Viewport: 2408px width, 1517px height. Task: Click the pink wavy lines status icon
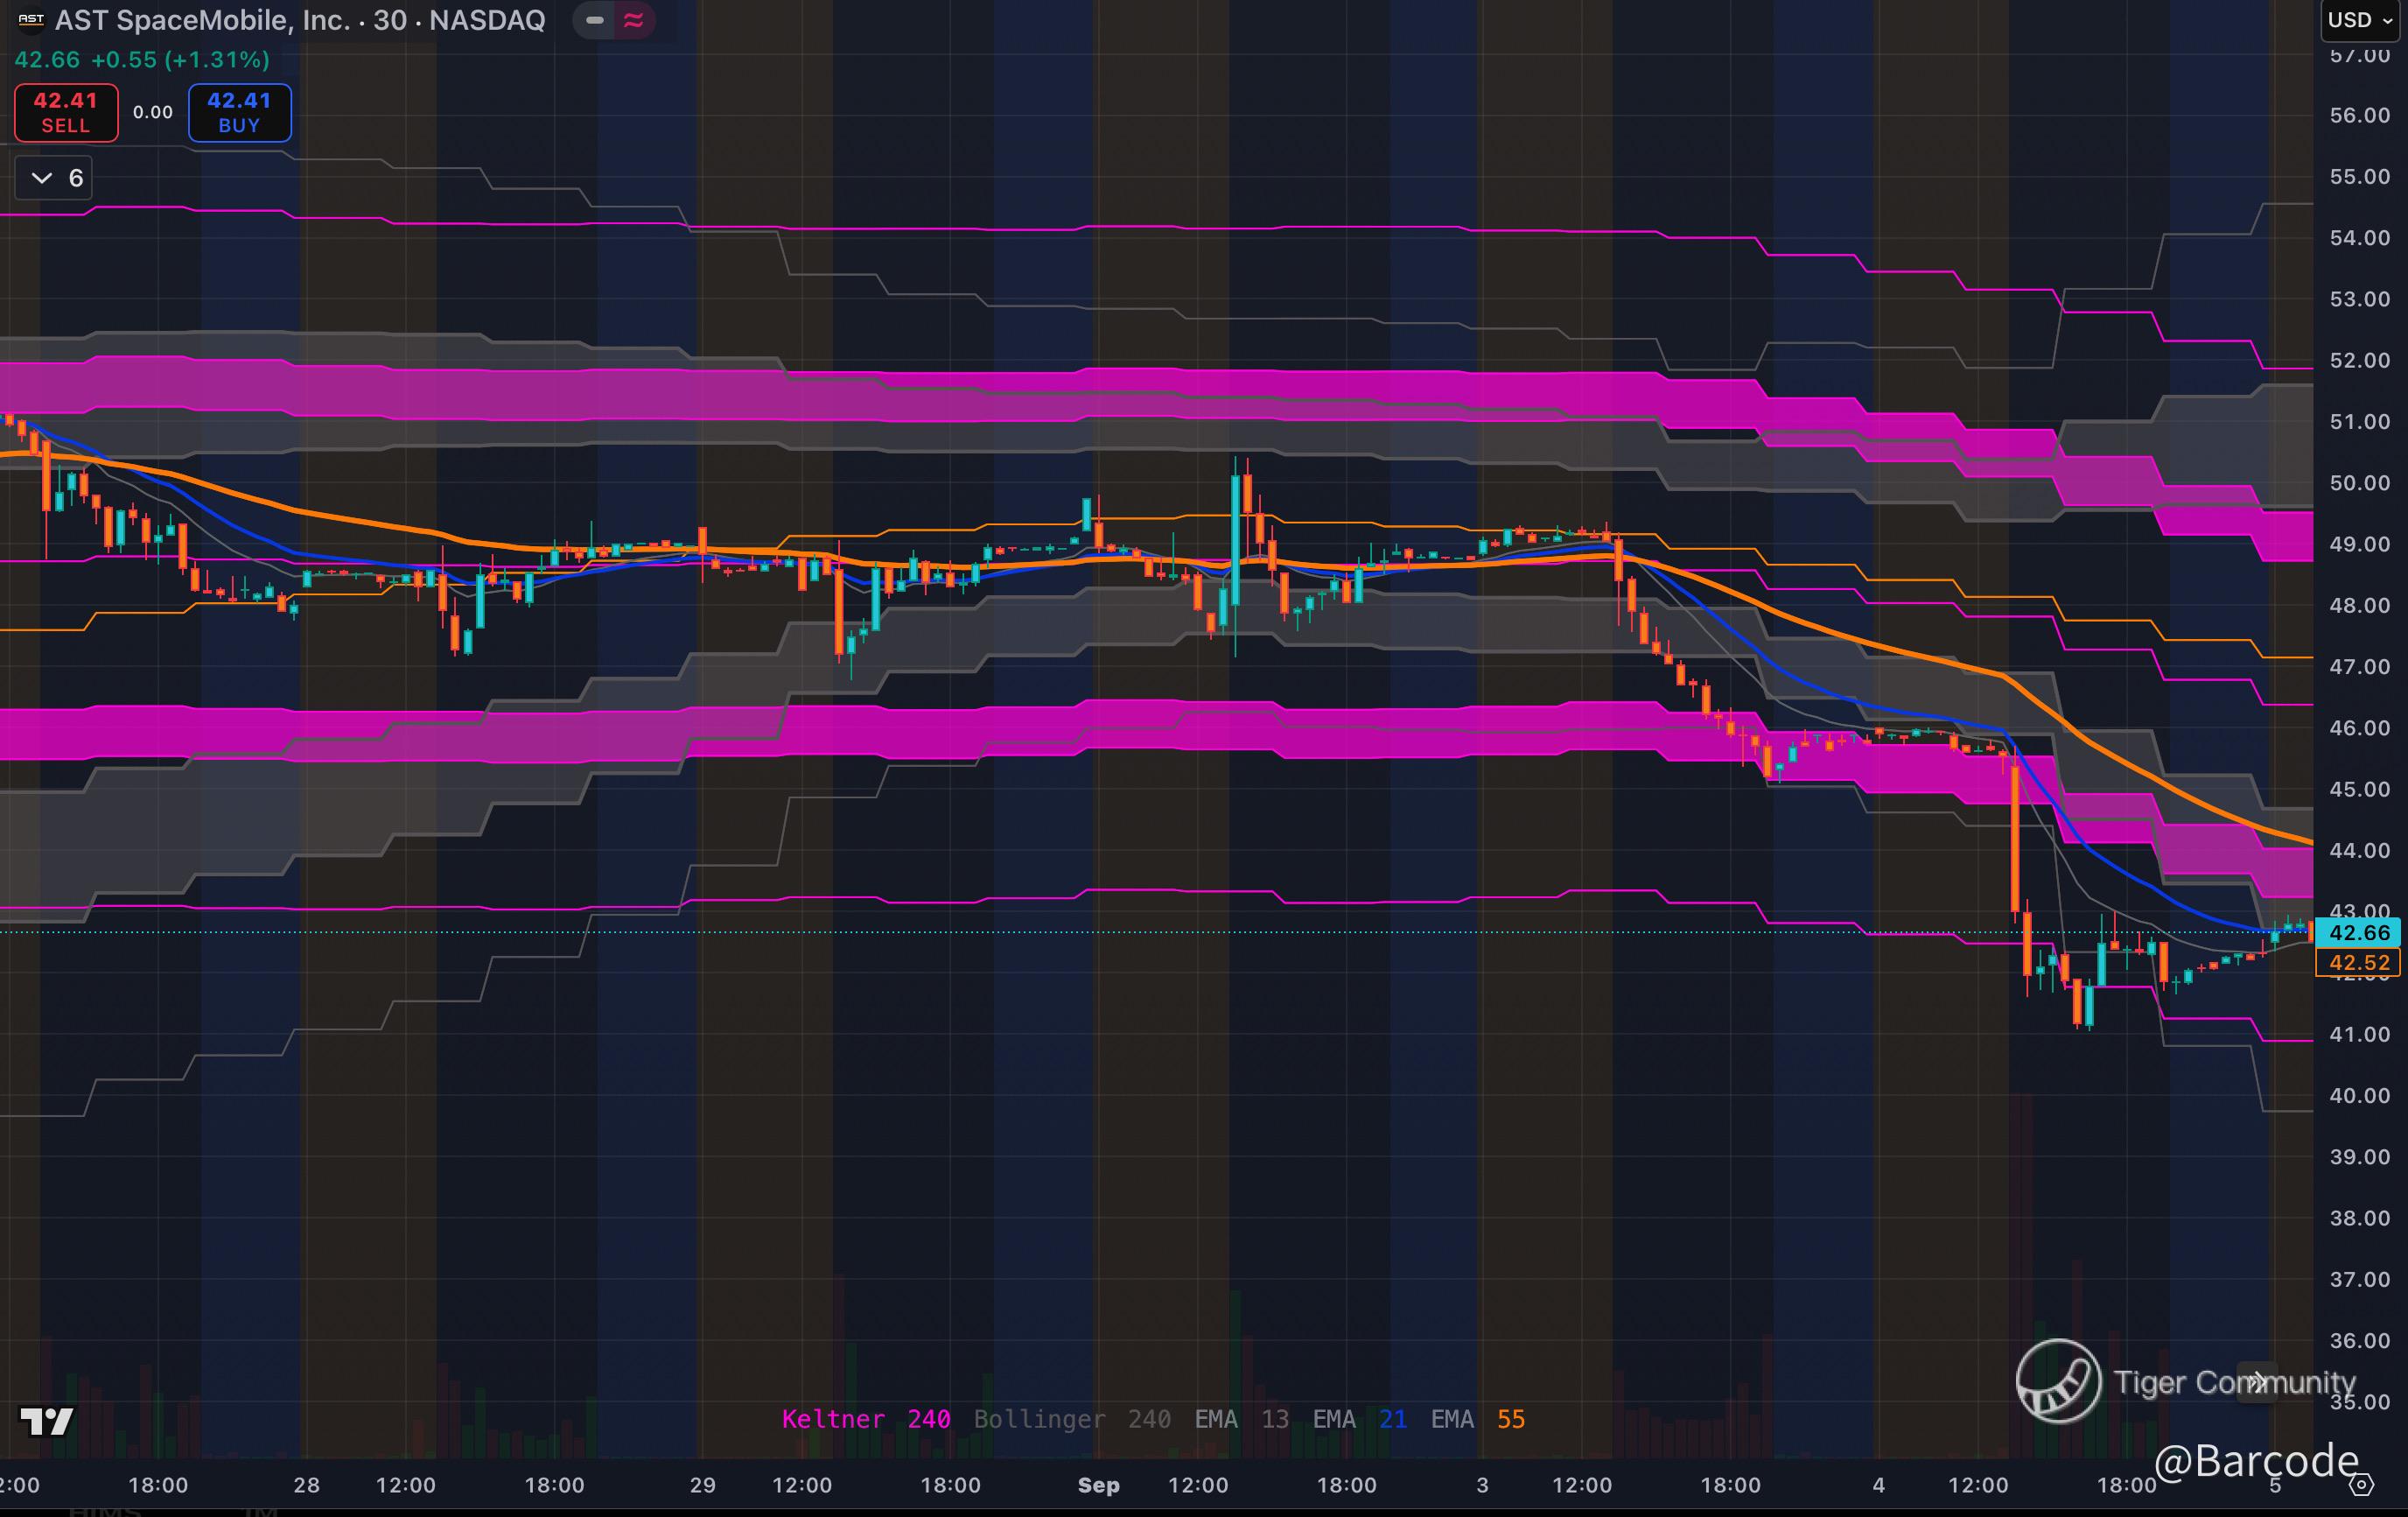(633, 20)
